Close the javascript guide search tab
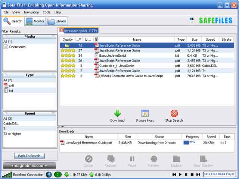Image resolution: width=239 pixels, height=179 pixels. point(61,30)
